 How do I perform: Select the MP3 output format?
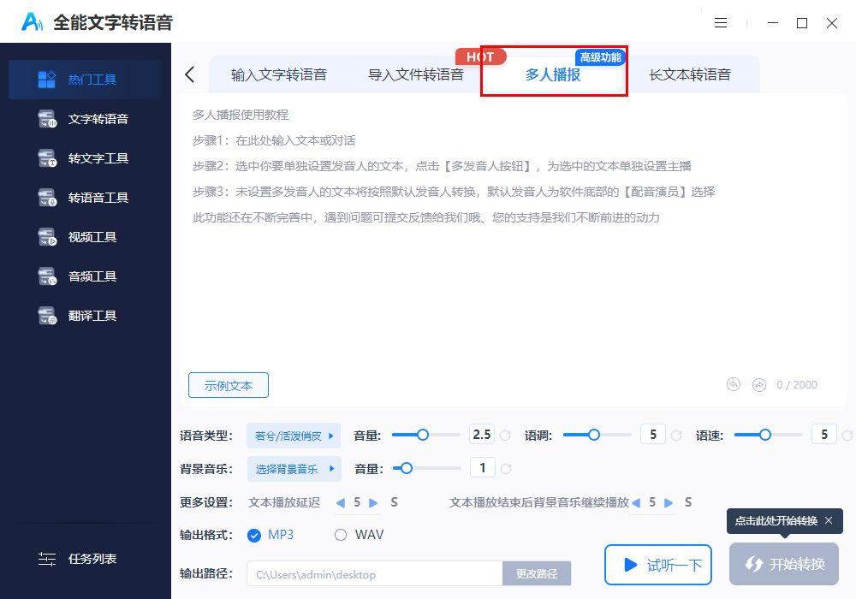pyautogui.click(x=256, y=534)
